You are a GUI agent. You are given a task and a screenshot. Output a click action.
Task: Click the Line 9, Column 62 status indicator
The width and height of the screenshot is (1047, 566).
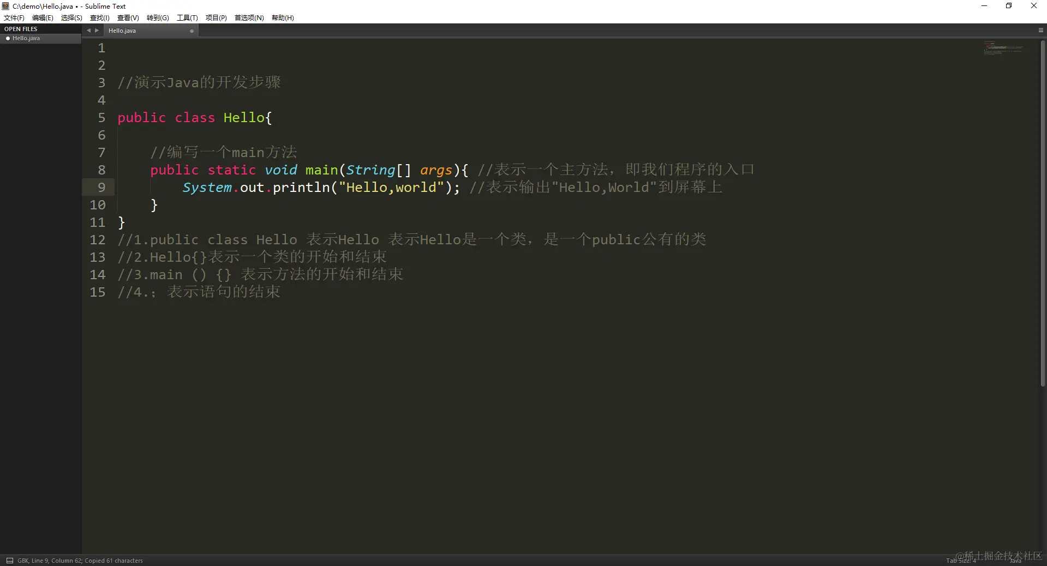[57, 561]
